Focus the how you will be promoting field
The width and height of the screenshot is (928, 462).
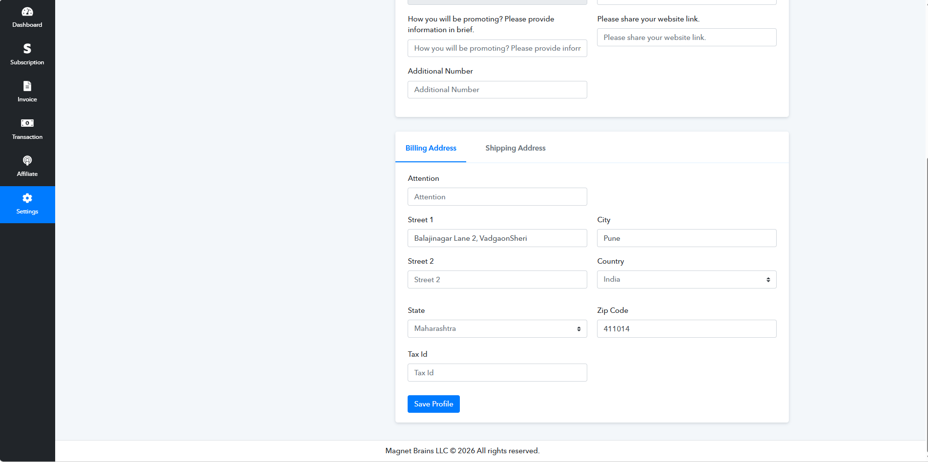point(497,48)
